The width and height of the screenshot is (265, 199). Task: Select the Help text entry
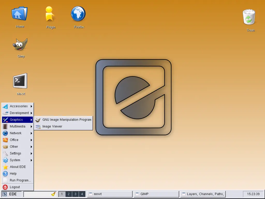tap(13, 174)
